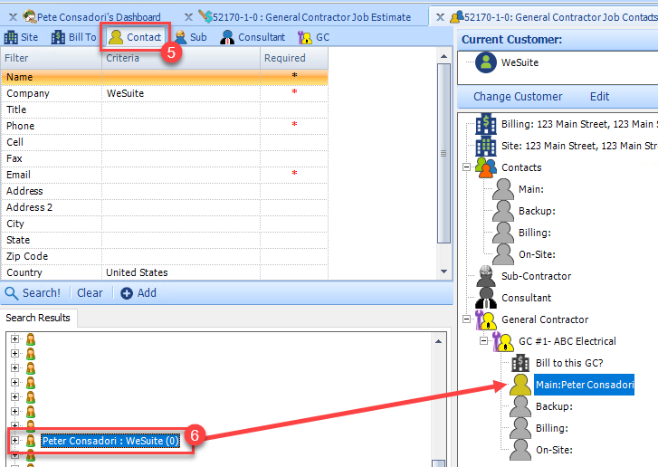Open the General Contractor Job Estimate tab
The height and width of the screenshot is (467, 658).
[x=305, y=17]
